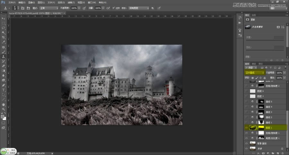The image size is (289, 155).
Task: Click the foreground color swatch
Action: (3, 116)
